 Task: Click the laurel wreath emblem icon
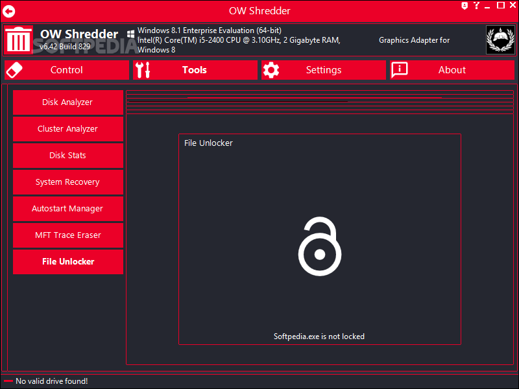tap(500, 40)
